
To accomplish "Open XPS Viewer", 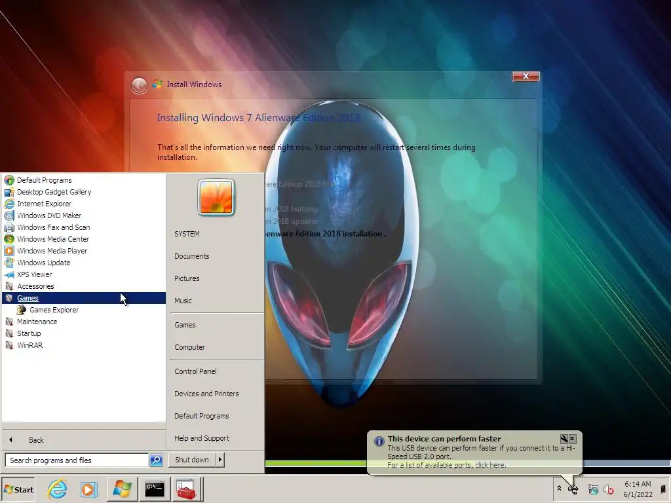I will pos(84,274).
